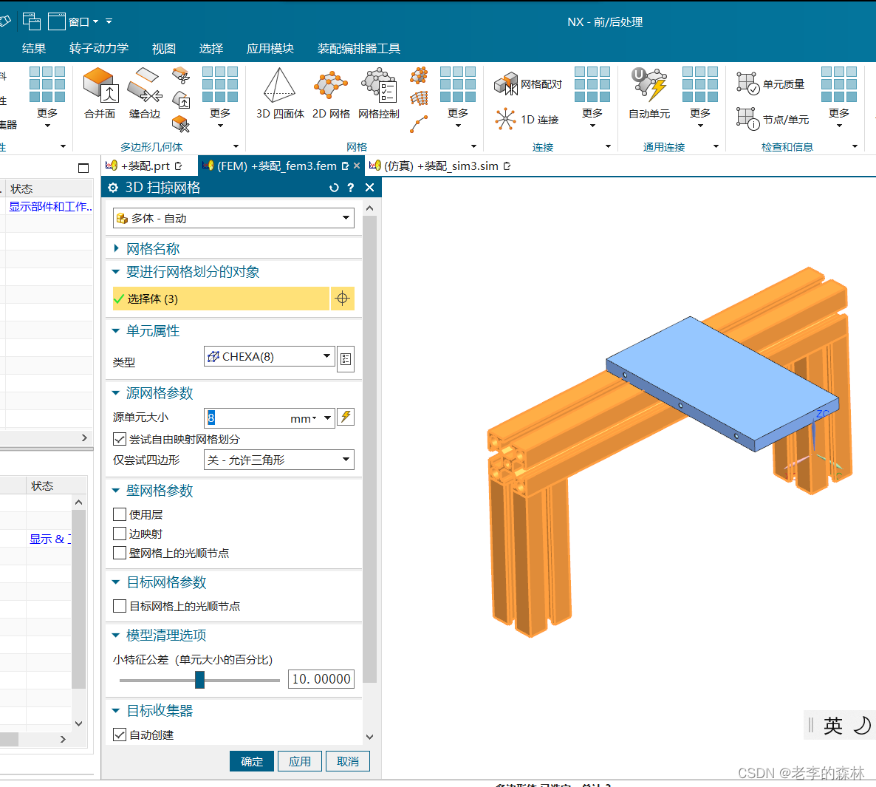
Task: Click the dialog vertical scrollbar
Action: pyautogui.click(x=369, y=449)
